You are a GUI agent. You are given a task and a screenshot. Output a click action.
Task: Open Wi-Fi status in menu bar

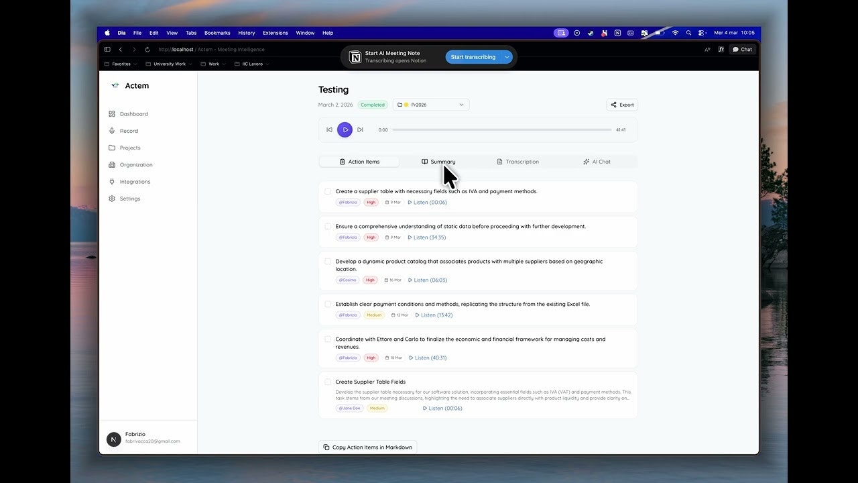(x=675, y=33)
